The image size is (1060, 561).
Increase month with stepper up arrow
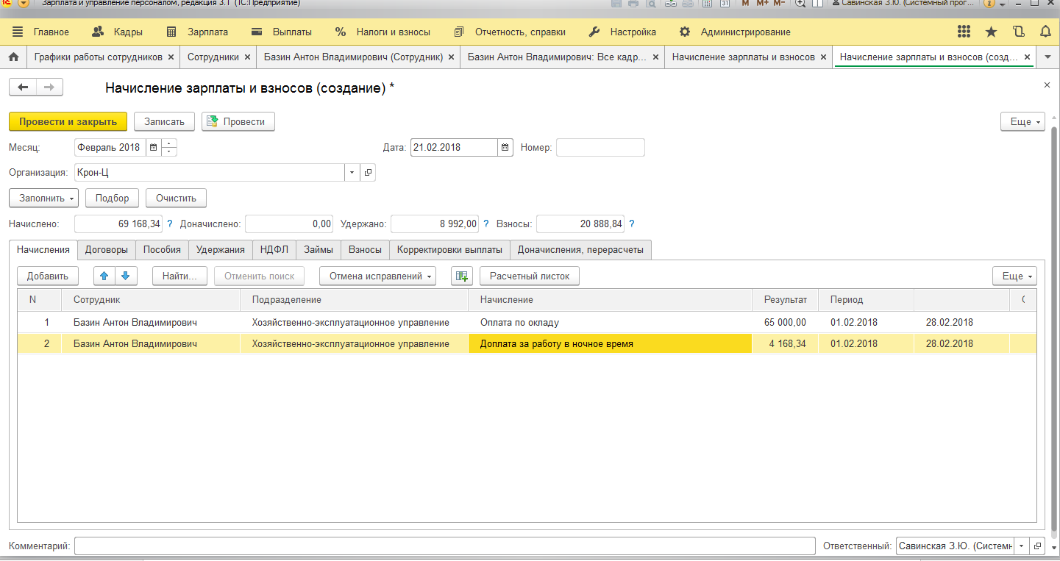pyautogui.click(x=170, y=143)
